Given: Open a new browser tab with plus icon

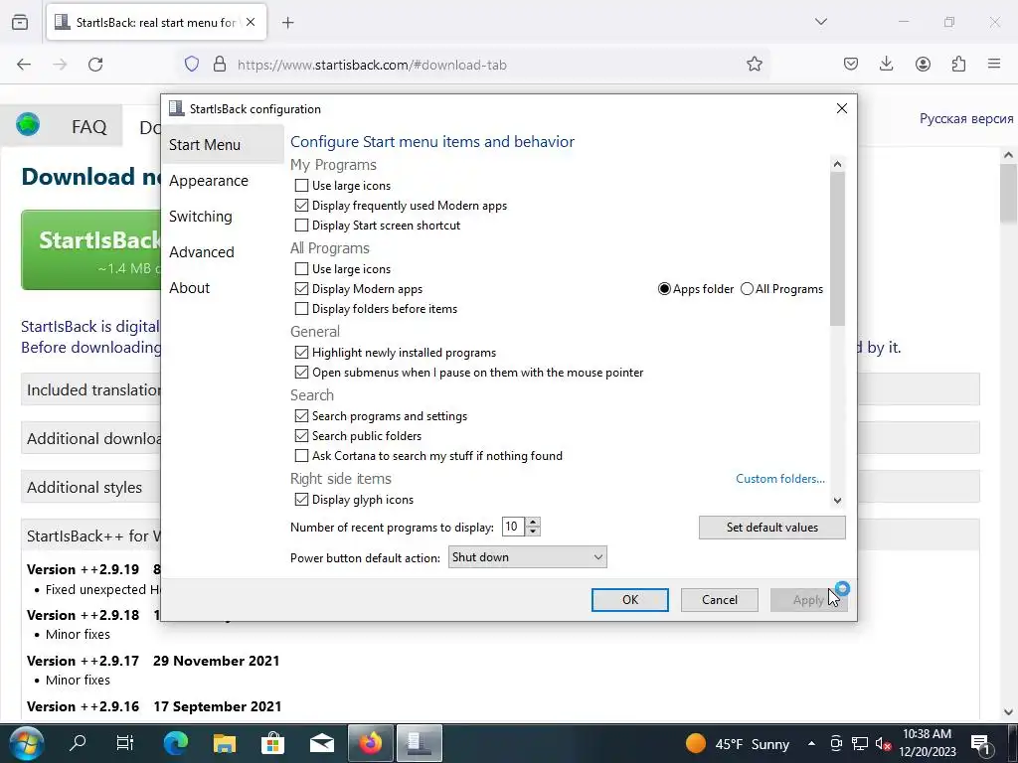Looking at the screenshot, I should (287, 23).
